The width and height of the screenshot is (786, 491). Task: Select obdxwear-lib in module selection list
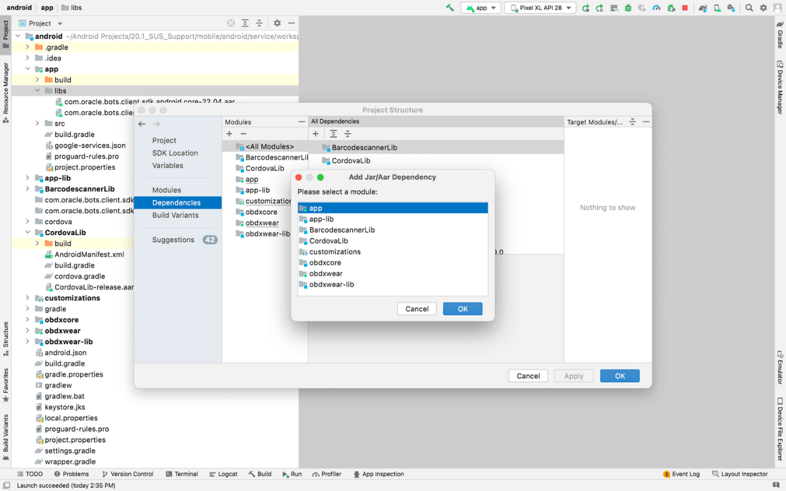(x=393, y=285)
